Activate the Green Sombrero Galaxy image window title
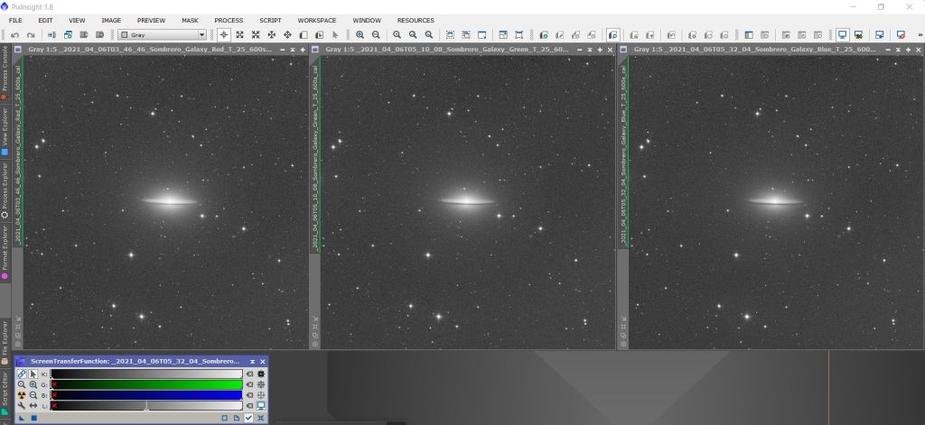 tap(447, 49)
